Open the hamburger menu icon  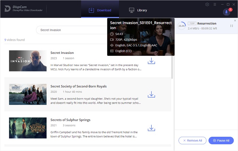(214, 4)
